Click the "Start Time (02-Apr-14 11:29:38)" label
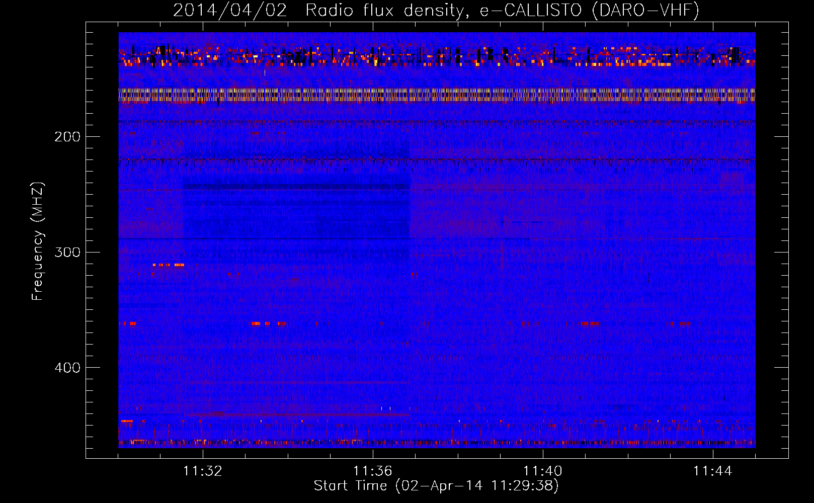The image size is (814, 503). click(x=436, y=486)
